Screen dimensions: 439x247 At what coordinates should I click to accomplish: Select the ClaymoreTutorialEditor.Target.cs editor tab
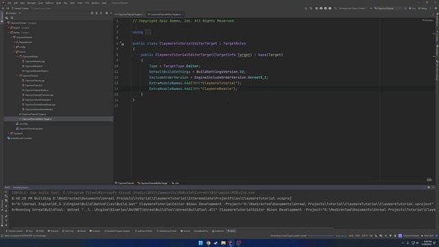pos(165,14)
